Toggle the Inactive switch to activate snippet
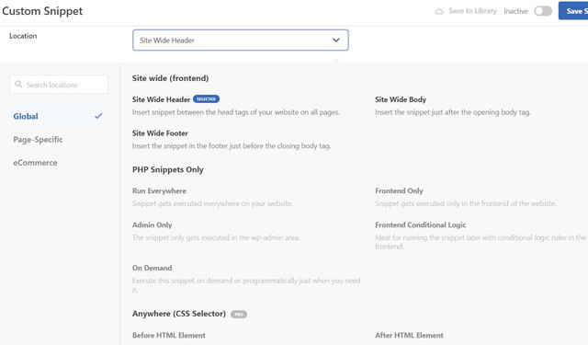 point(543,11)
